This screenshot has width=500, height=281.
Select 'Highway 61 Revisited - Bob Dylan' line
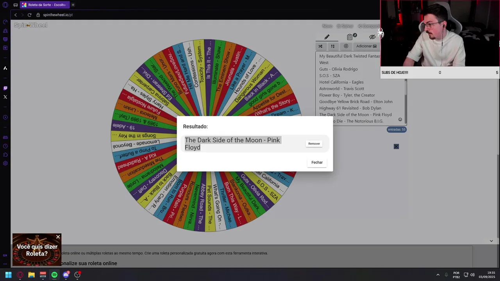click(x=350, y=108)
